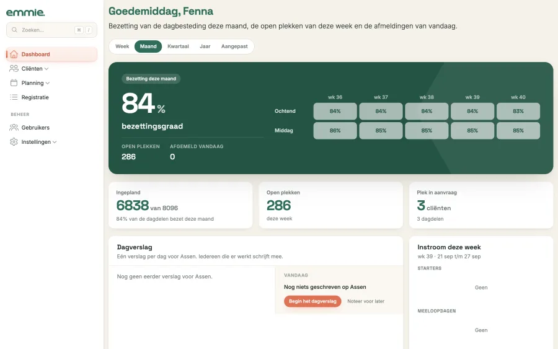This screenshot has height=349, width=558.
Task: Open the Dashboard page
Action: coord(51,54)
